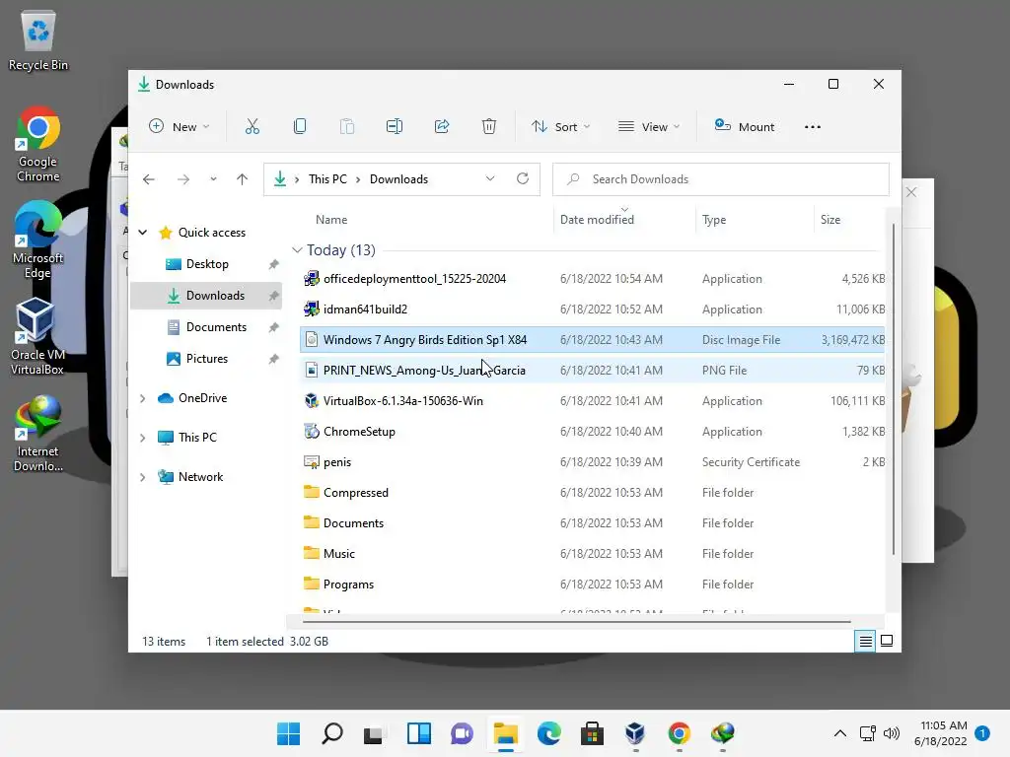Image resolution: width=1010 pixels, height=757 pixels.
Task: Expand address bar history dropdown
Action: [x=490, y=179]
